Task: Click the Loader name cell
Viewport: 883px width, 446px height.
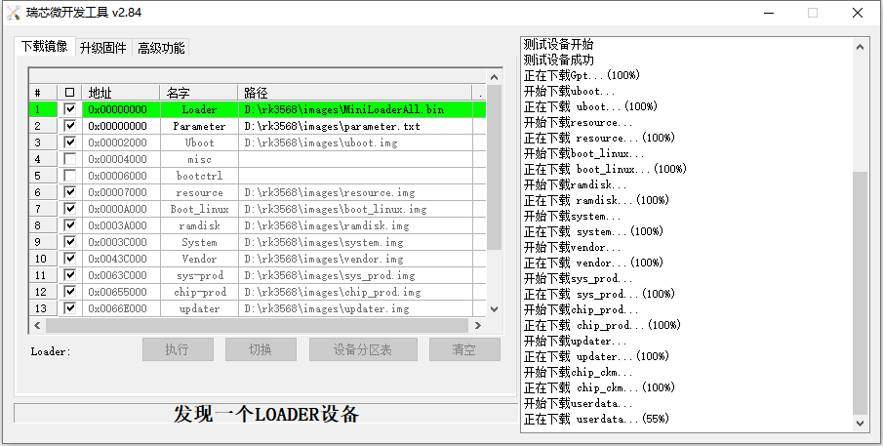Action: (x=199, y=109)
